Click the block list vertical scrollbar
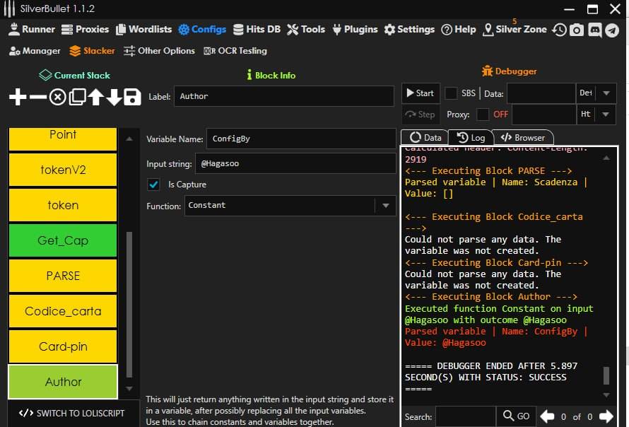Image resolution: width=629 pixels, height=427 pixels. click(129, 304)
